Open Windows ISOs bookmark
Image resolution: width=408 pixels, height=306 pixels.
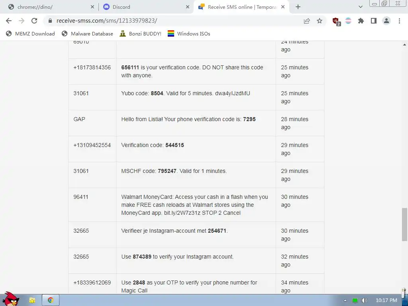click(x=189, y=33)
